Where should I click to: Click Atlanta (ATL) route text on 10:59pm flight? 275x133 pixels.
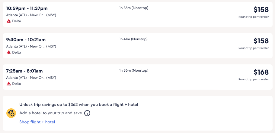31,15
